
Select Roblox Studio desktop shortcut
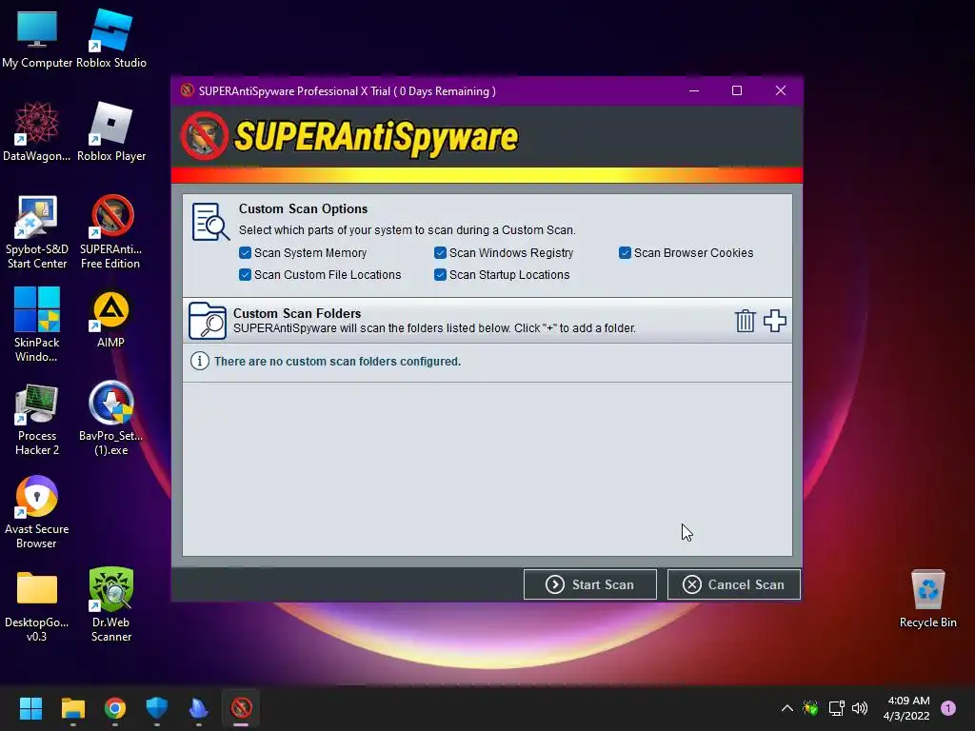point(111,39)
